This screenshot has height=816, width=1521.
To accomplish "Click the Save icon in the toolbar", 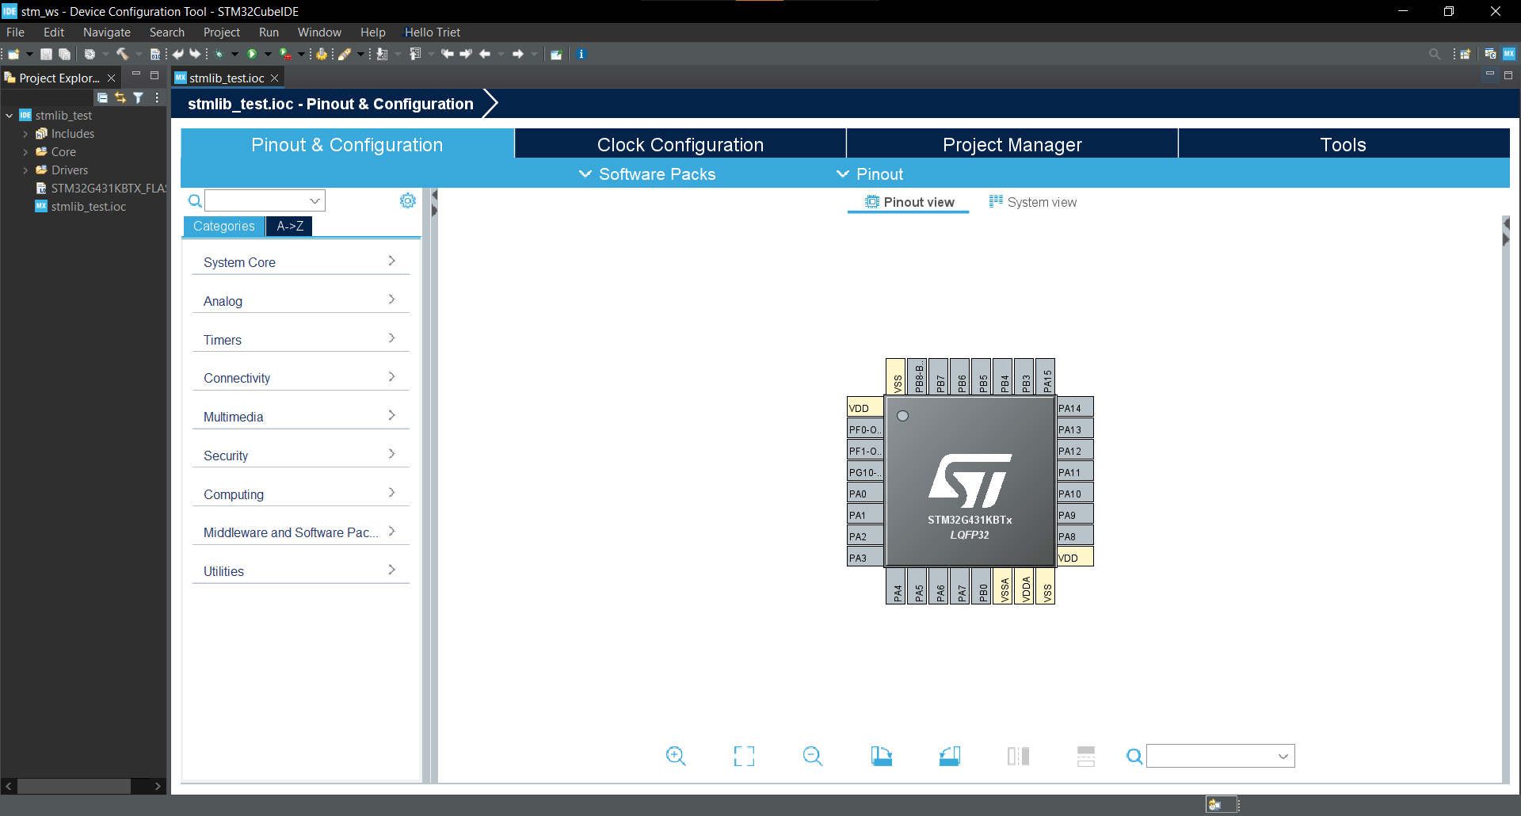I will tap(47, 54).
